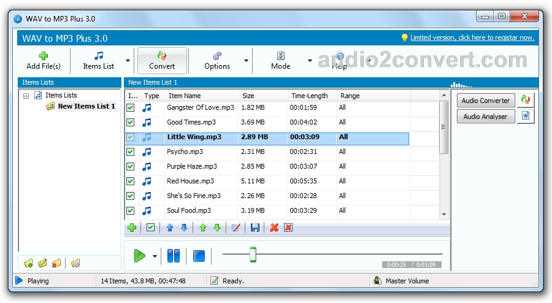Viewport: 552px width, 303px height.
Task: Sort by the Item Name column header
Action: point(201,96)
